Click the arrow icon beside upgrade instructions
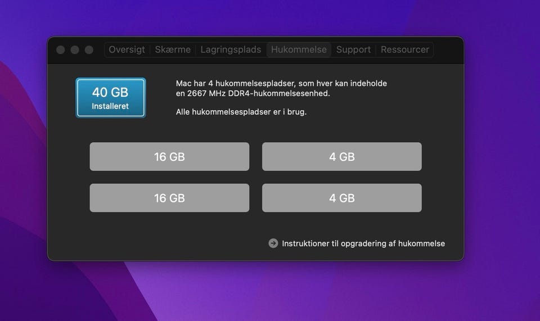 point(273,243)
